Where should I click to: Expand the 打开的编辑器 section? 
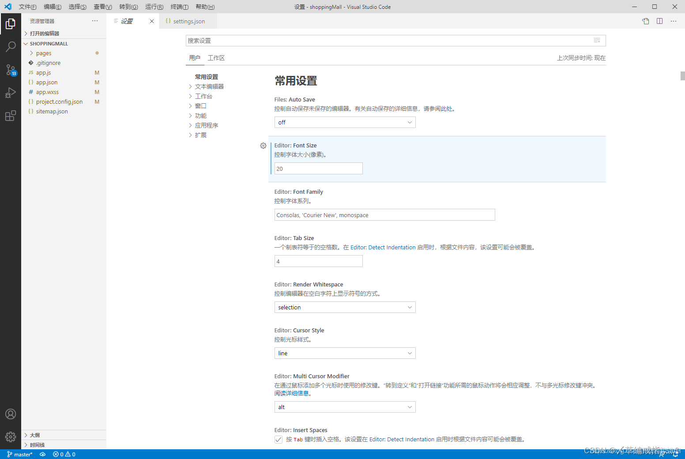[64, 34]
